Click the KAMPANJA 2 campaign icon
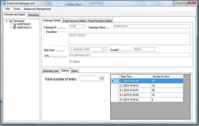 pyautogui.click(x=15, y=28)
